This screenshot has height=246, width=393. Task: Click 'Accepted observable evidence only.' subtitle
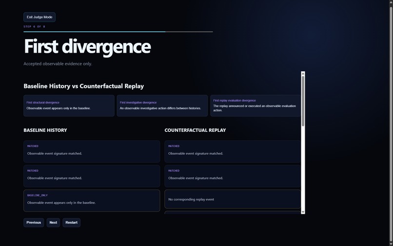coord(58,64)
